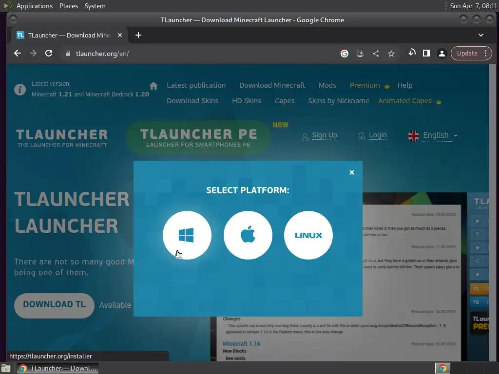Open Skins by Nickname
This screenshot has height=374, width=499.
click(339, 101)
